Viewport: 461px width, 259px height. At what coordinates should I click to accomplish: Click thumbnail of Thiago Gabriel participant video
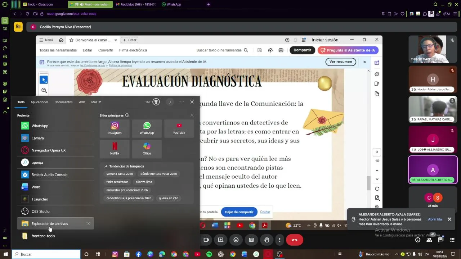click(433, 49)
